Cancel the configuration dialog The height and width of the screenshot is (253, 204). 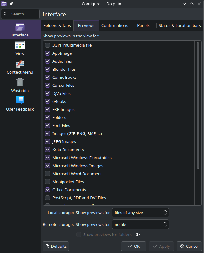[x=189, y=246]
